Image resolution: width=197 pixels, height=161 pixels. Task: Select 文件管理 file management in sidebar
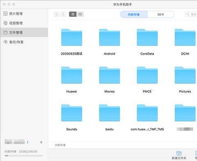(24, 32)
